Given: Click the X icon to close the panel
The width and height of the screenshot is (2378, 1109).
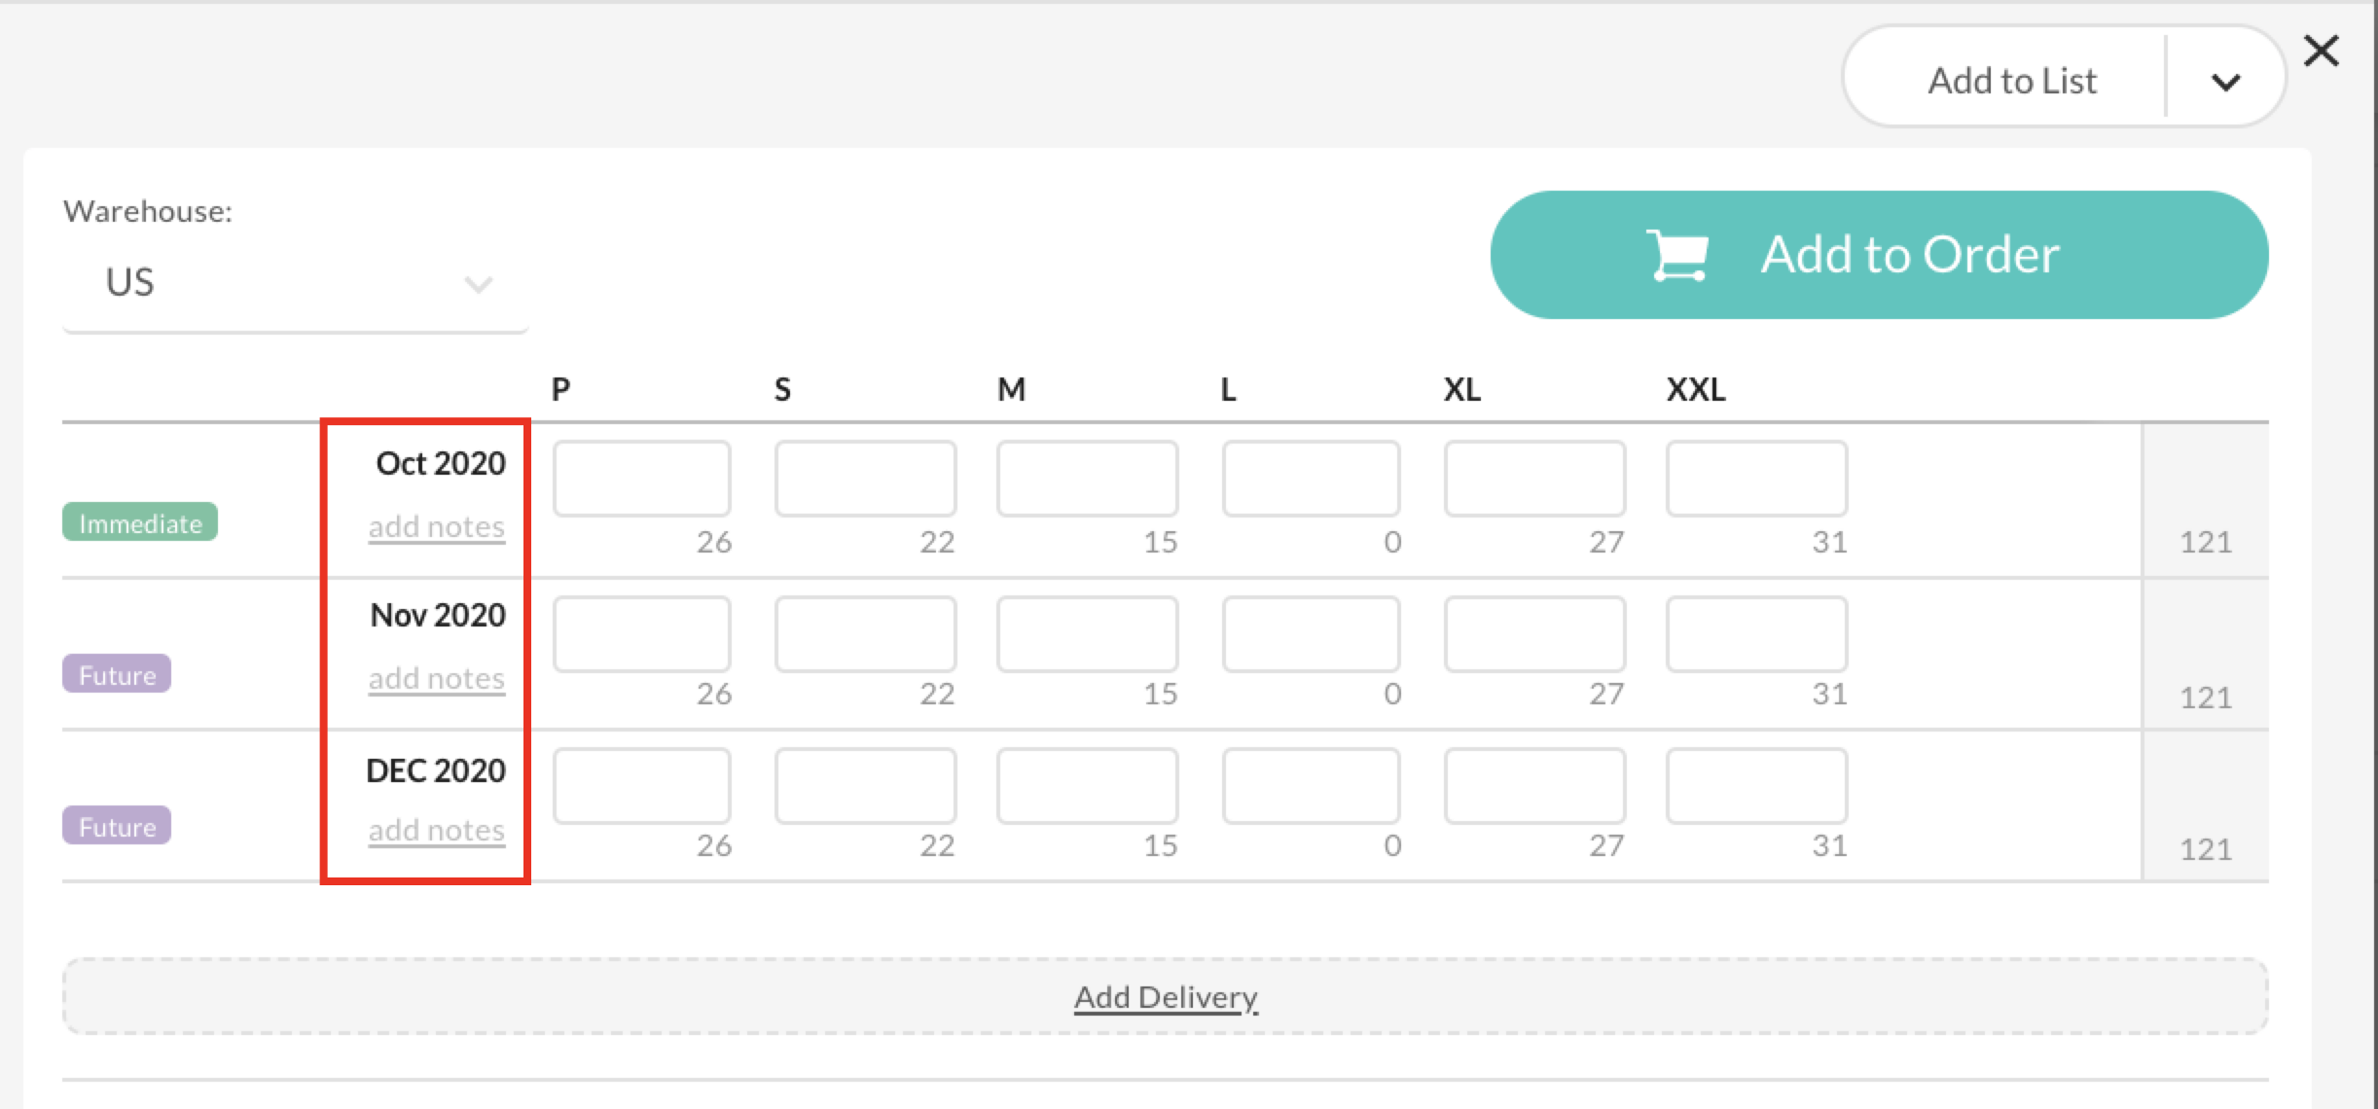Looking at the screenshot, I should (2324, 51).
